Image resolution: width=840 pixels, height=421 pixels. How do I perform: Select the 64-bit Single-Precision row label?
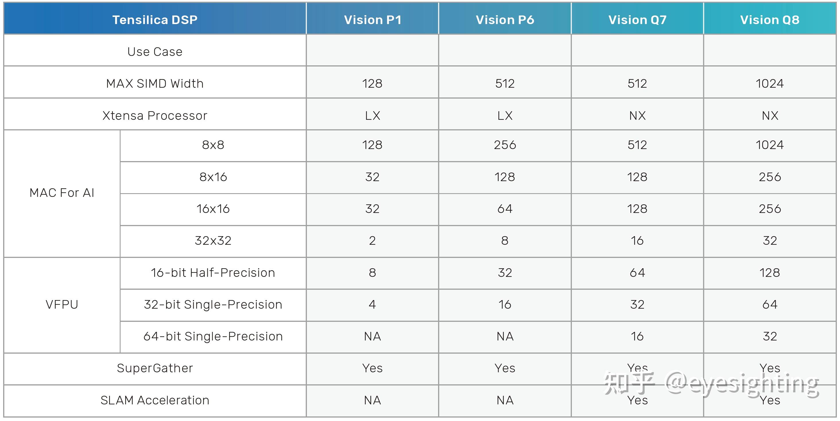[213, 336]
